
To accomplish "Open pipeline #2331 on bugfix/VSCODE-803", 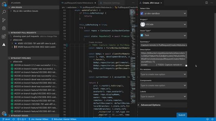I will pos(35,93).
